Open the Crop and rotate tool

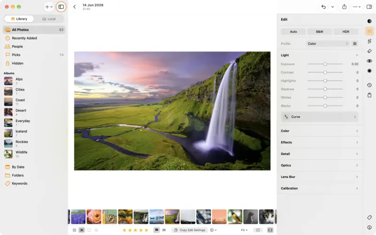(369, 41)
